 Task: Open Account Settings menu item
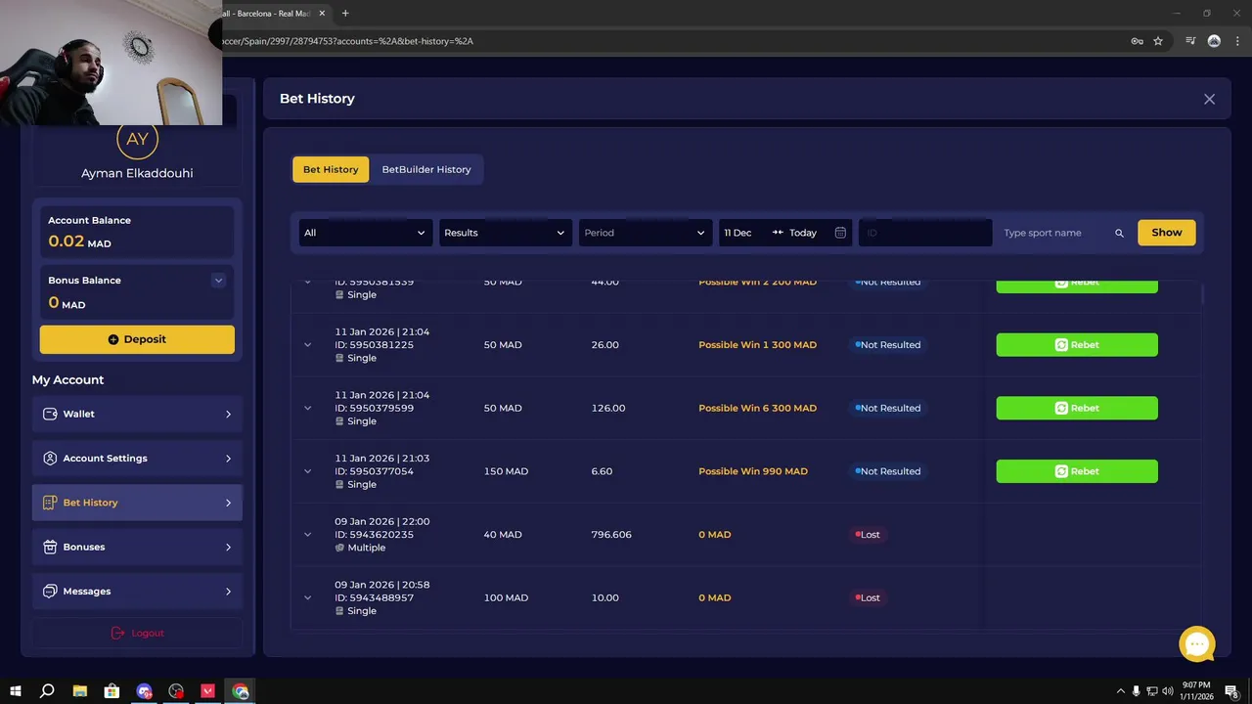(x=137, y=458)
